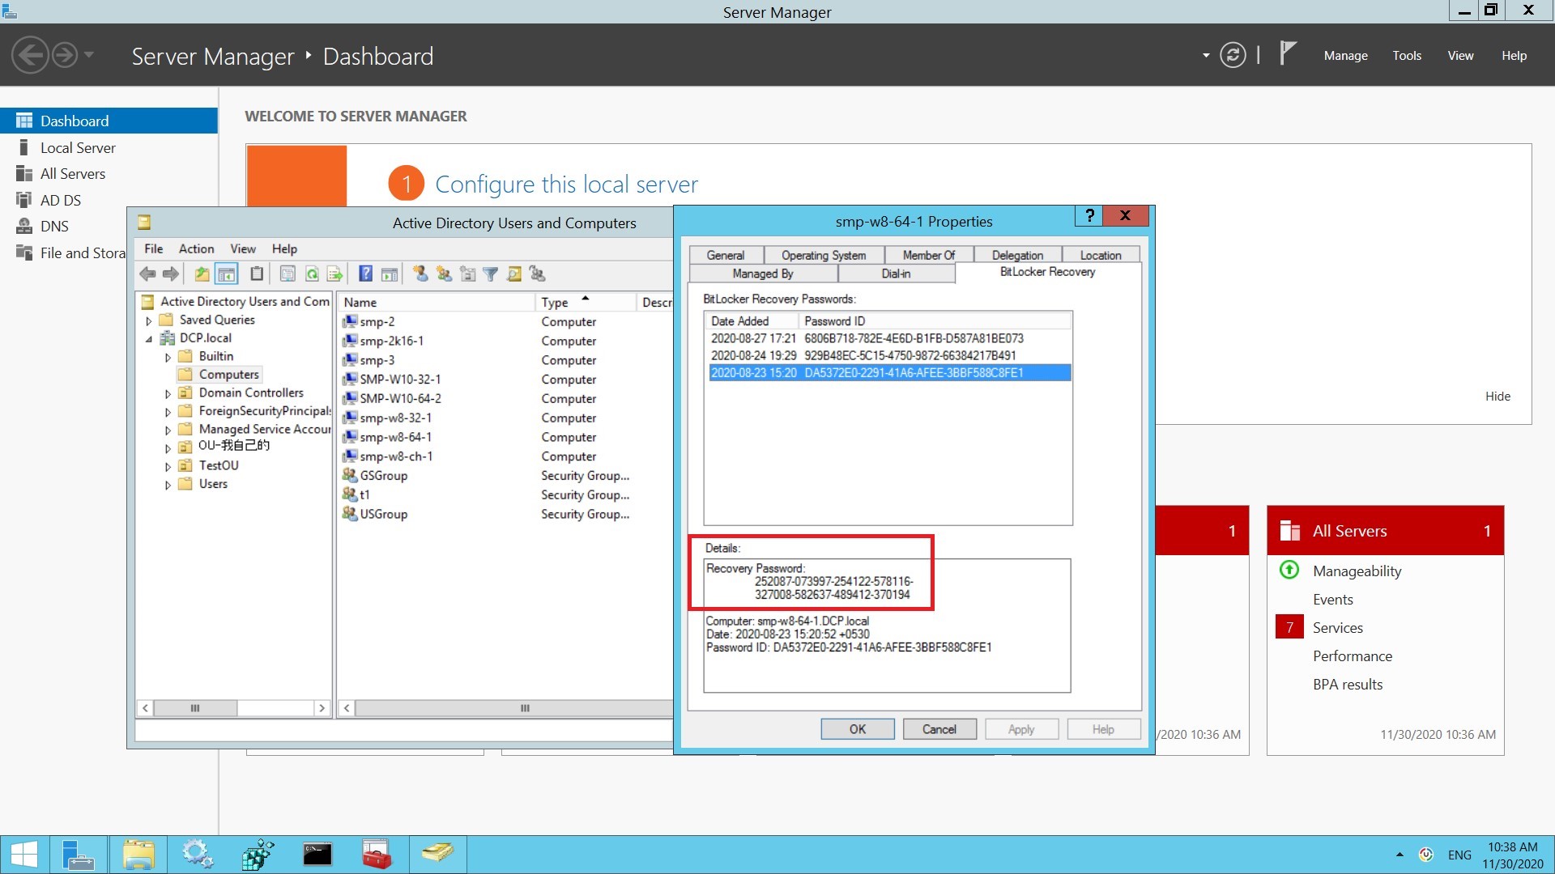Click the tree pane horizontal scrollbar
Image resolution: width=1555 pixels, height=874 pixels.
[x=233, y=708]
